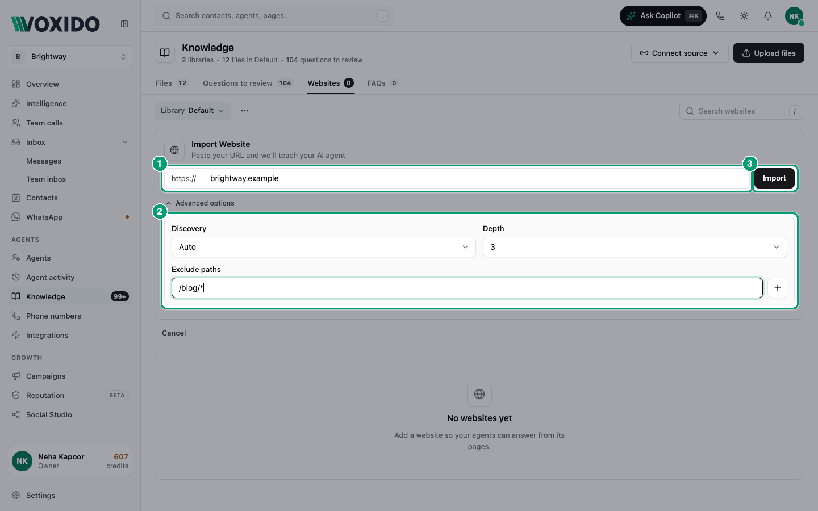Collapse the Inbox section chevron
Screen dimensions: 818x511
click(125, 142)
